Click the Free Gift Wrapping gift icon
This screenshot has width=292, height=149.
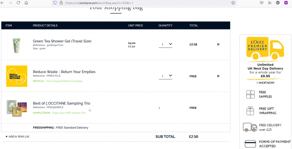250,111
